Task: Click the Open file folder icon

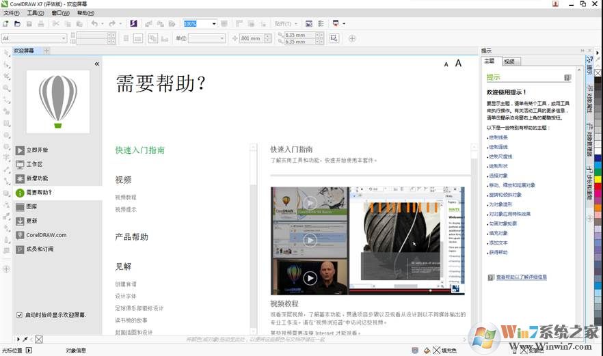Action: tap(17, 24)
